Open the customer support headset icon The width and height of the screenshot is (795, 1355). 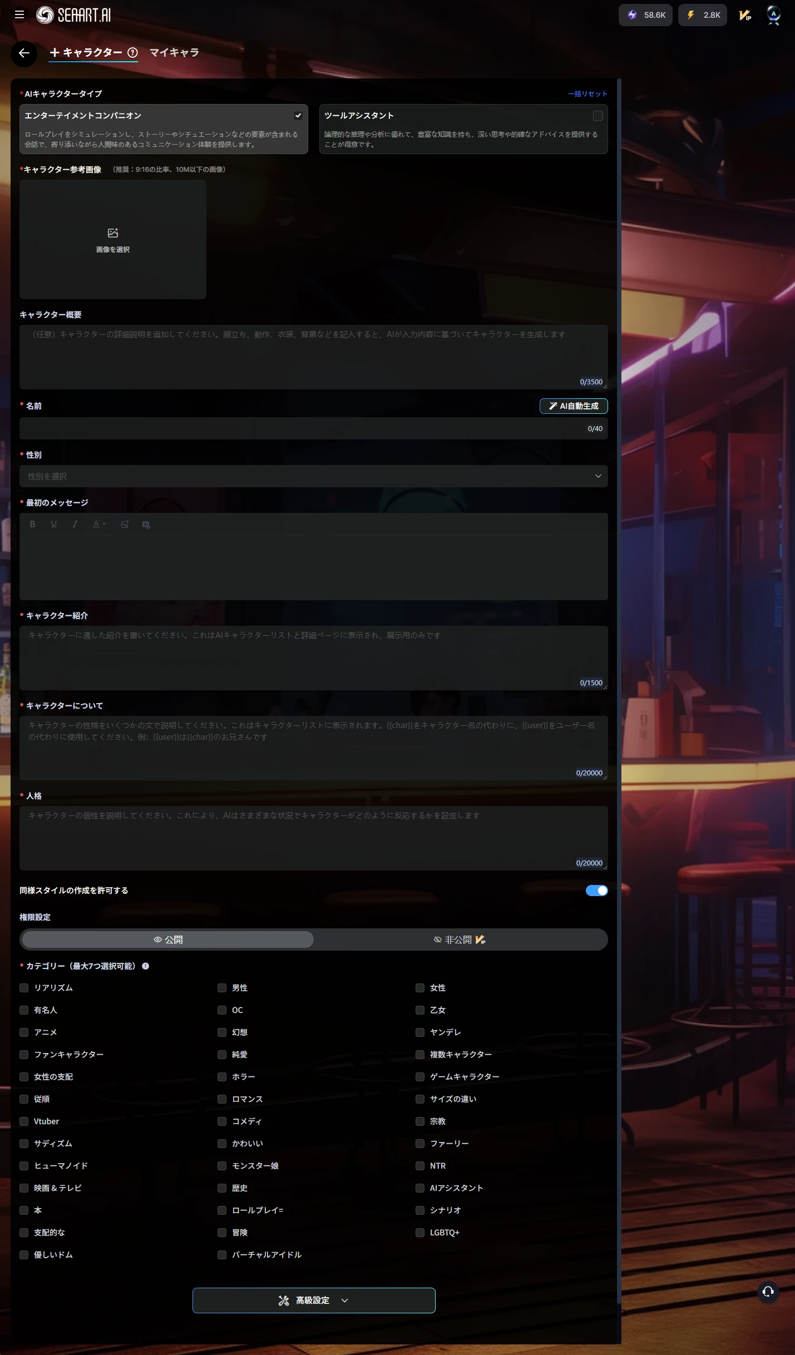pos(768,1292)
